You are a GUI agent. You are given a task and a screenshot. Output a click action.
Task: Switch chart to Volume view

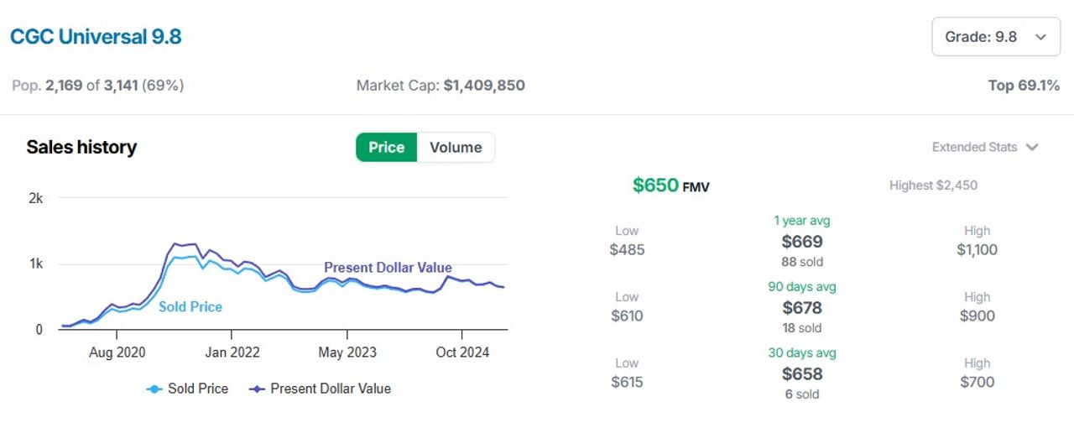point(456,147)
